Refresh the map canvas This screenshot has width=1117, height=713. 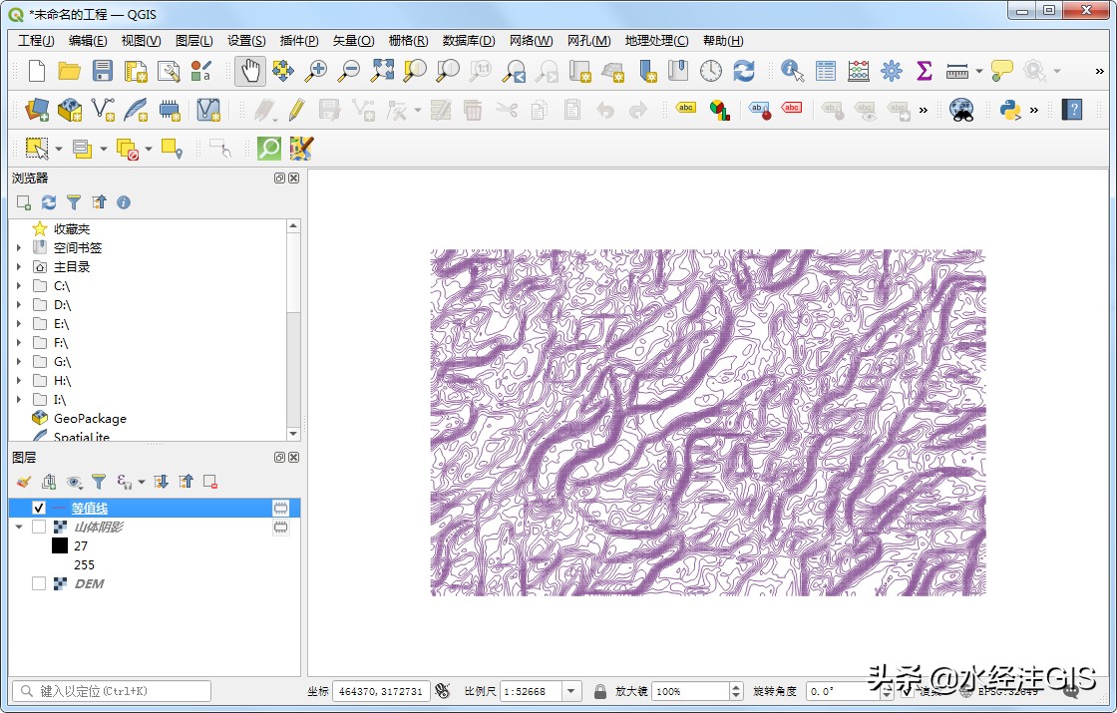click(744, 71)
